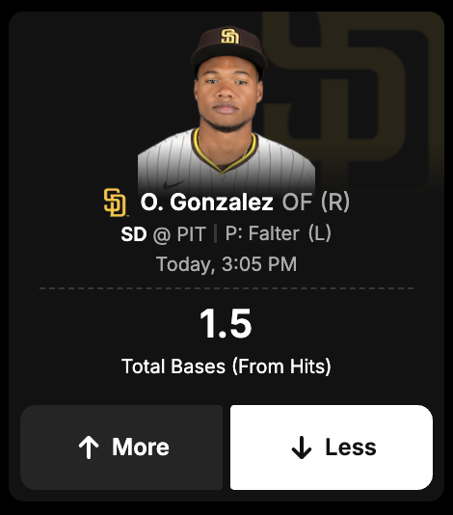Click the down arrow icon on Less

302,447
